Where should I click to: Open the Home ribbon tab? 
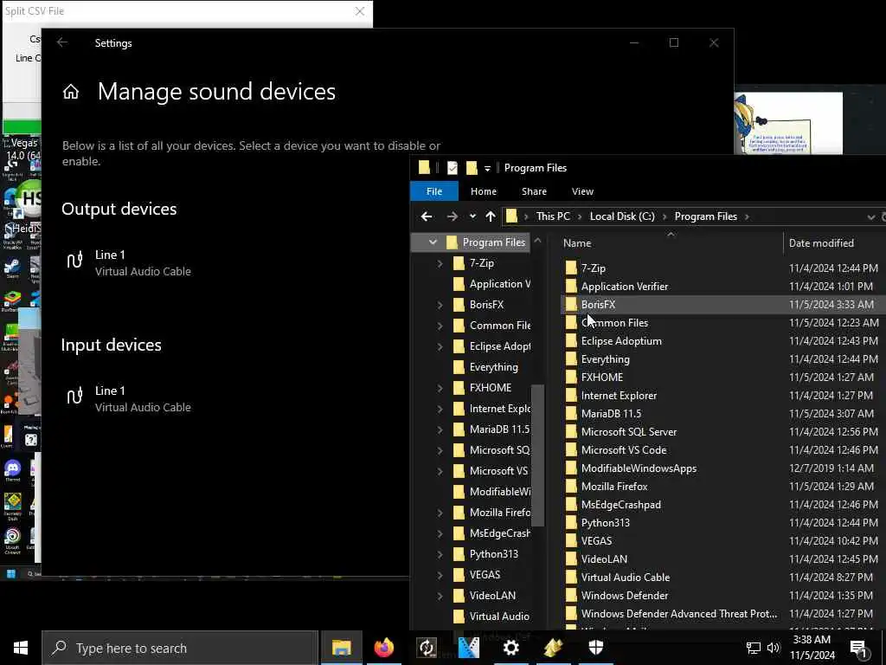[x=484, y=191]
